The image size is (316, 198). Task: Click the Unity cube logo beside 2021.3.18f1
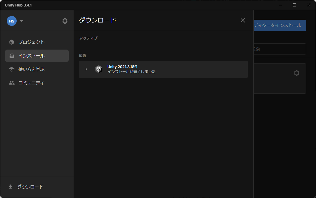pos(99,69)
